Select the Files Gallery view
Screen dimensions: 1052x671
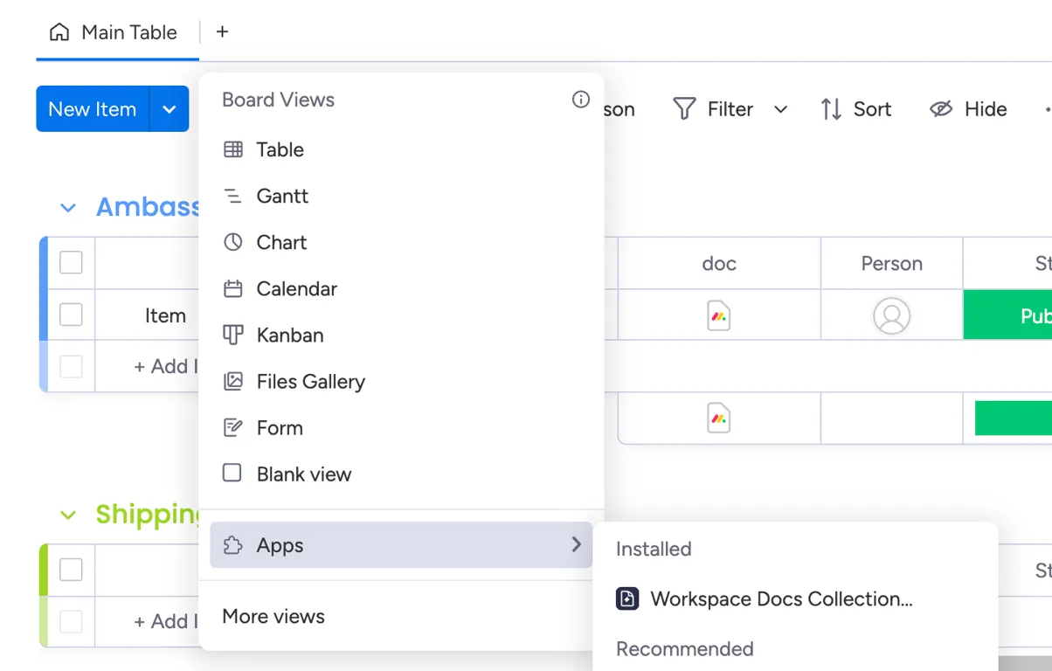click(309, 381)
